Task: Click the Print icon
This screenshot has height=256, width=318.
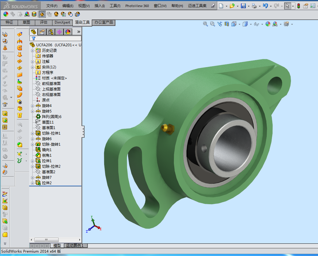Action: (254, 6)
